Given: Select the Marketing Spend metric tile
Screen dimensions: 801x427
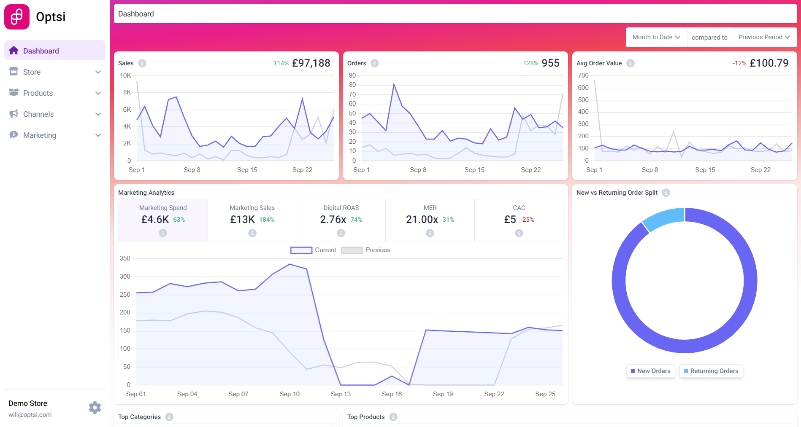Looking at the screenshot, I should (163, 220).
